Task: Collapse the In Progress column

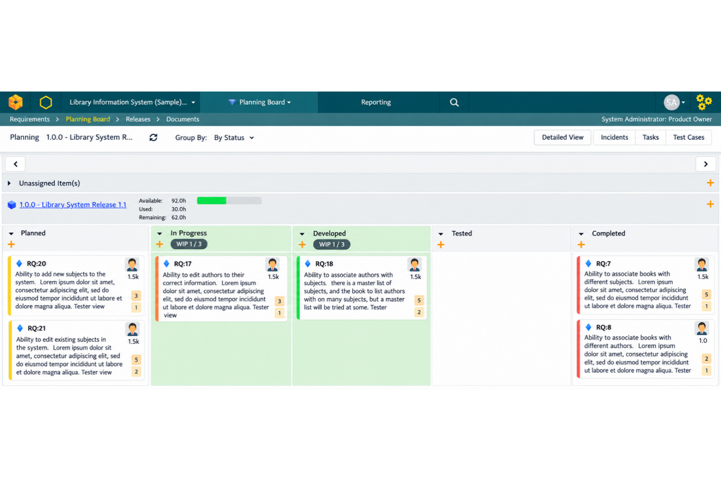Action: (x=160, y=233)
